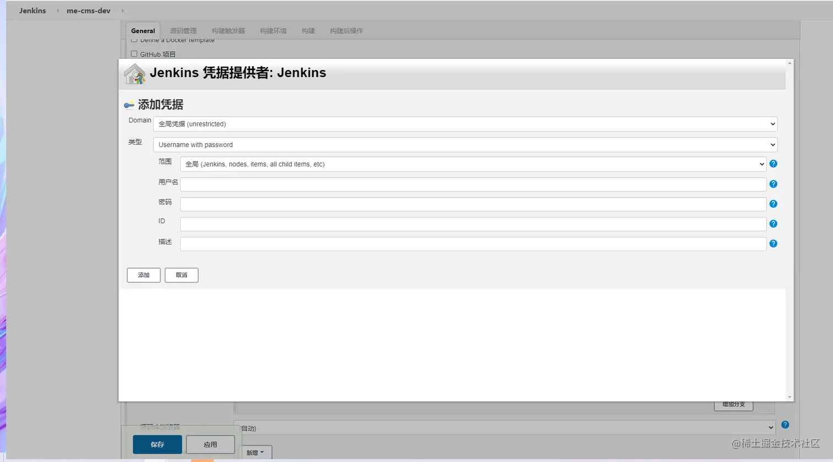Screen dimensions: 833x462
Task: Click the blue 保存 button
Action: pyautogui.click(x=158, y=444)
